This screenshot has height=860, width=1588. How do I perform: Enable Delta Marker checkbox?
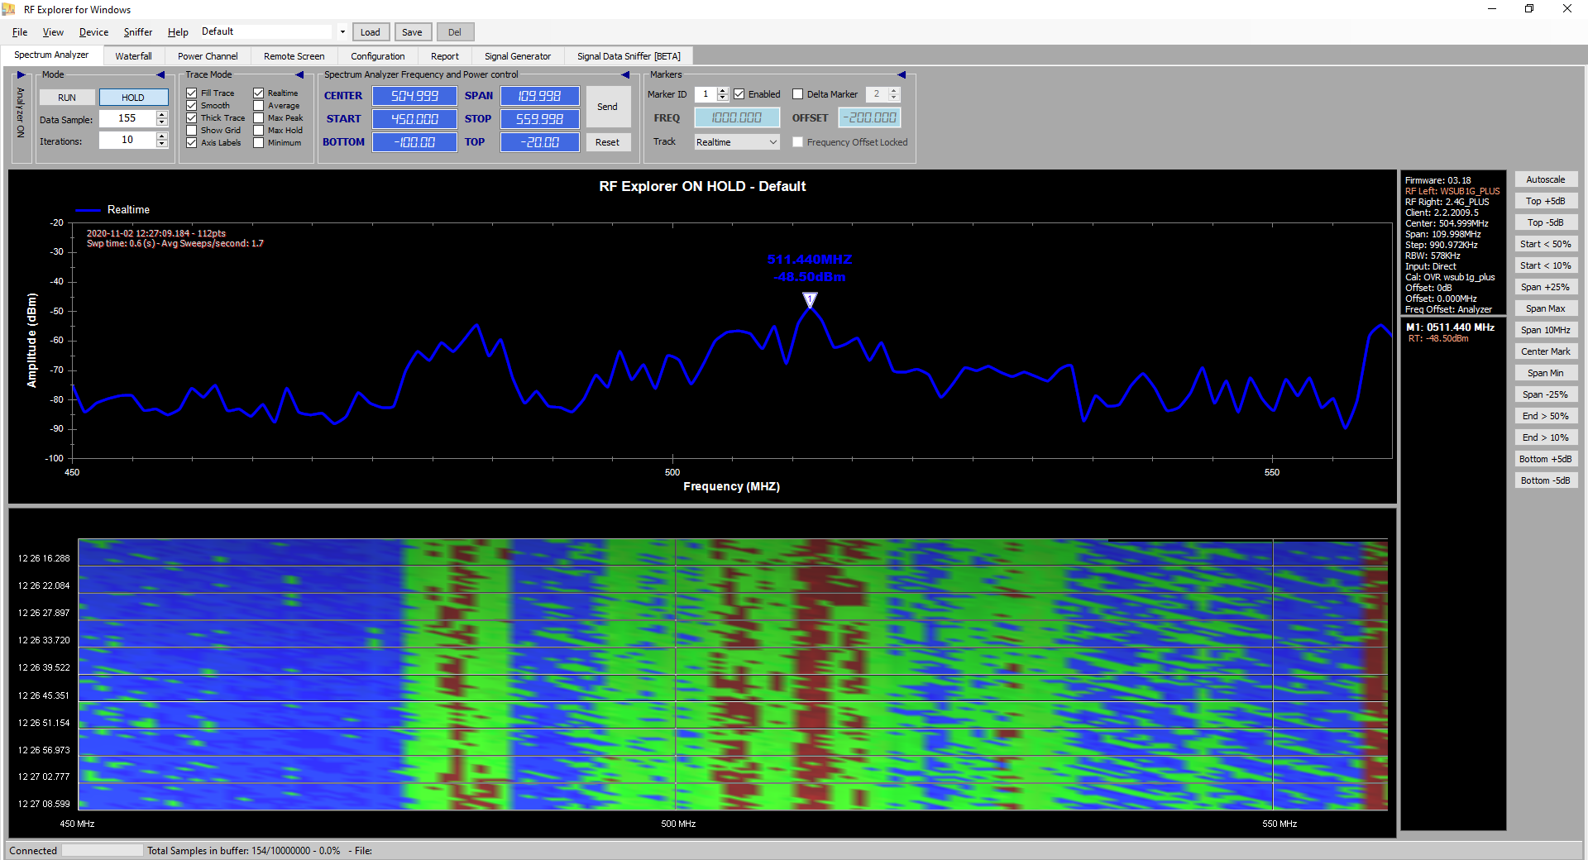(798, 94)
